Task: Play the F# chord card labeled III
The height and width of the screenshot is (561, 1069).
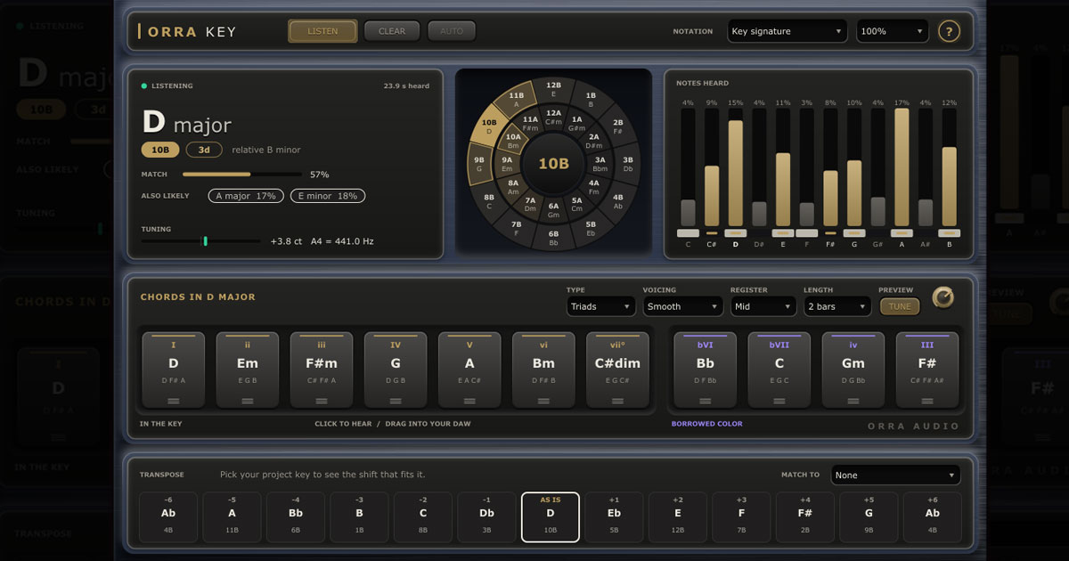Action: (927, 371)
